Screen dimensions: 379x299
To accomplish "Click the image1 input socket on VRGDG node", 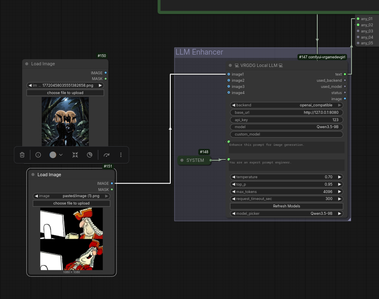I will pyautogui.click(x=229, y=74).
